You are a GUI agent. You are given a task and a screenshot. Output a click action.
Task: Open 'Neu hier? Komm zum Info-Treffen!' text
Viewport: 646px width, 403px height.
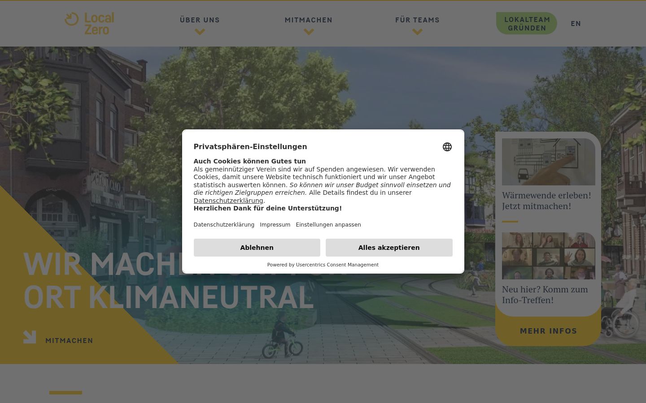pyautogui.click(x=545, y=295)
